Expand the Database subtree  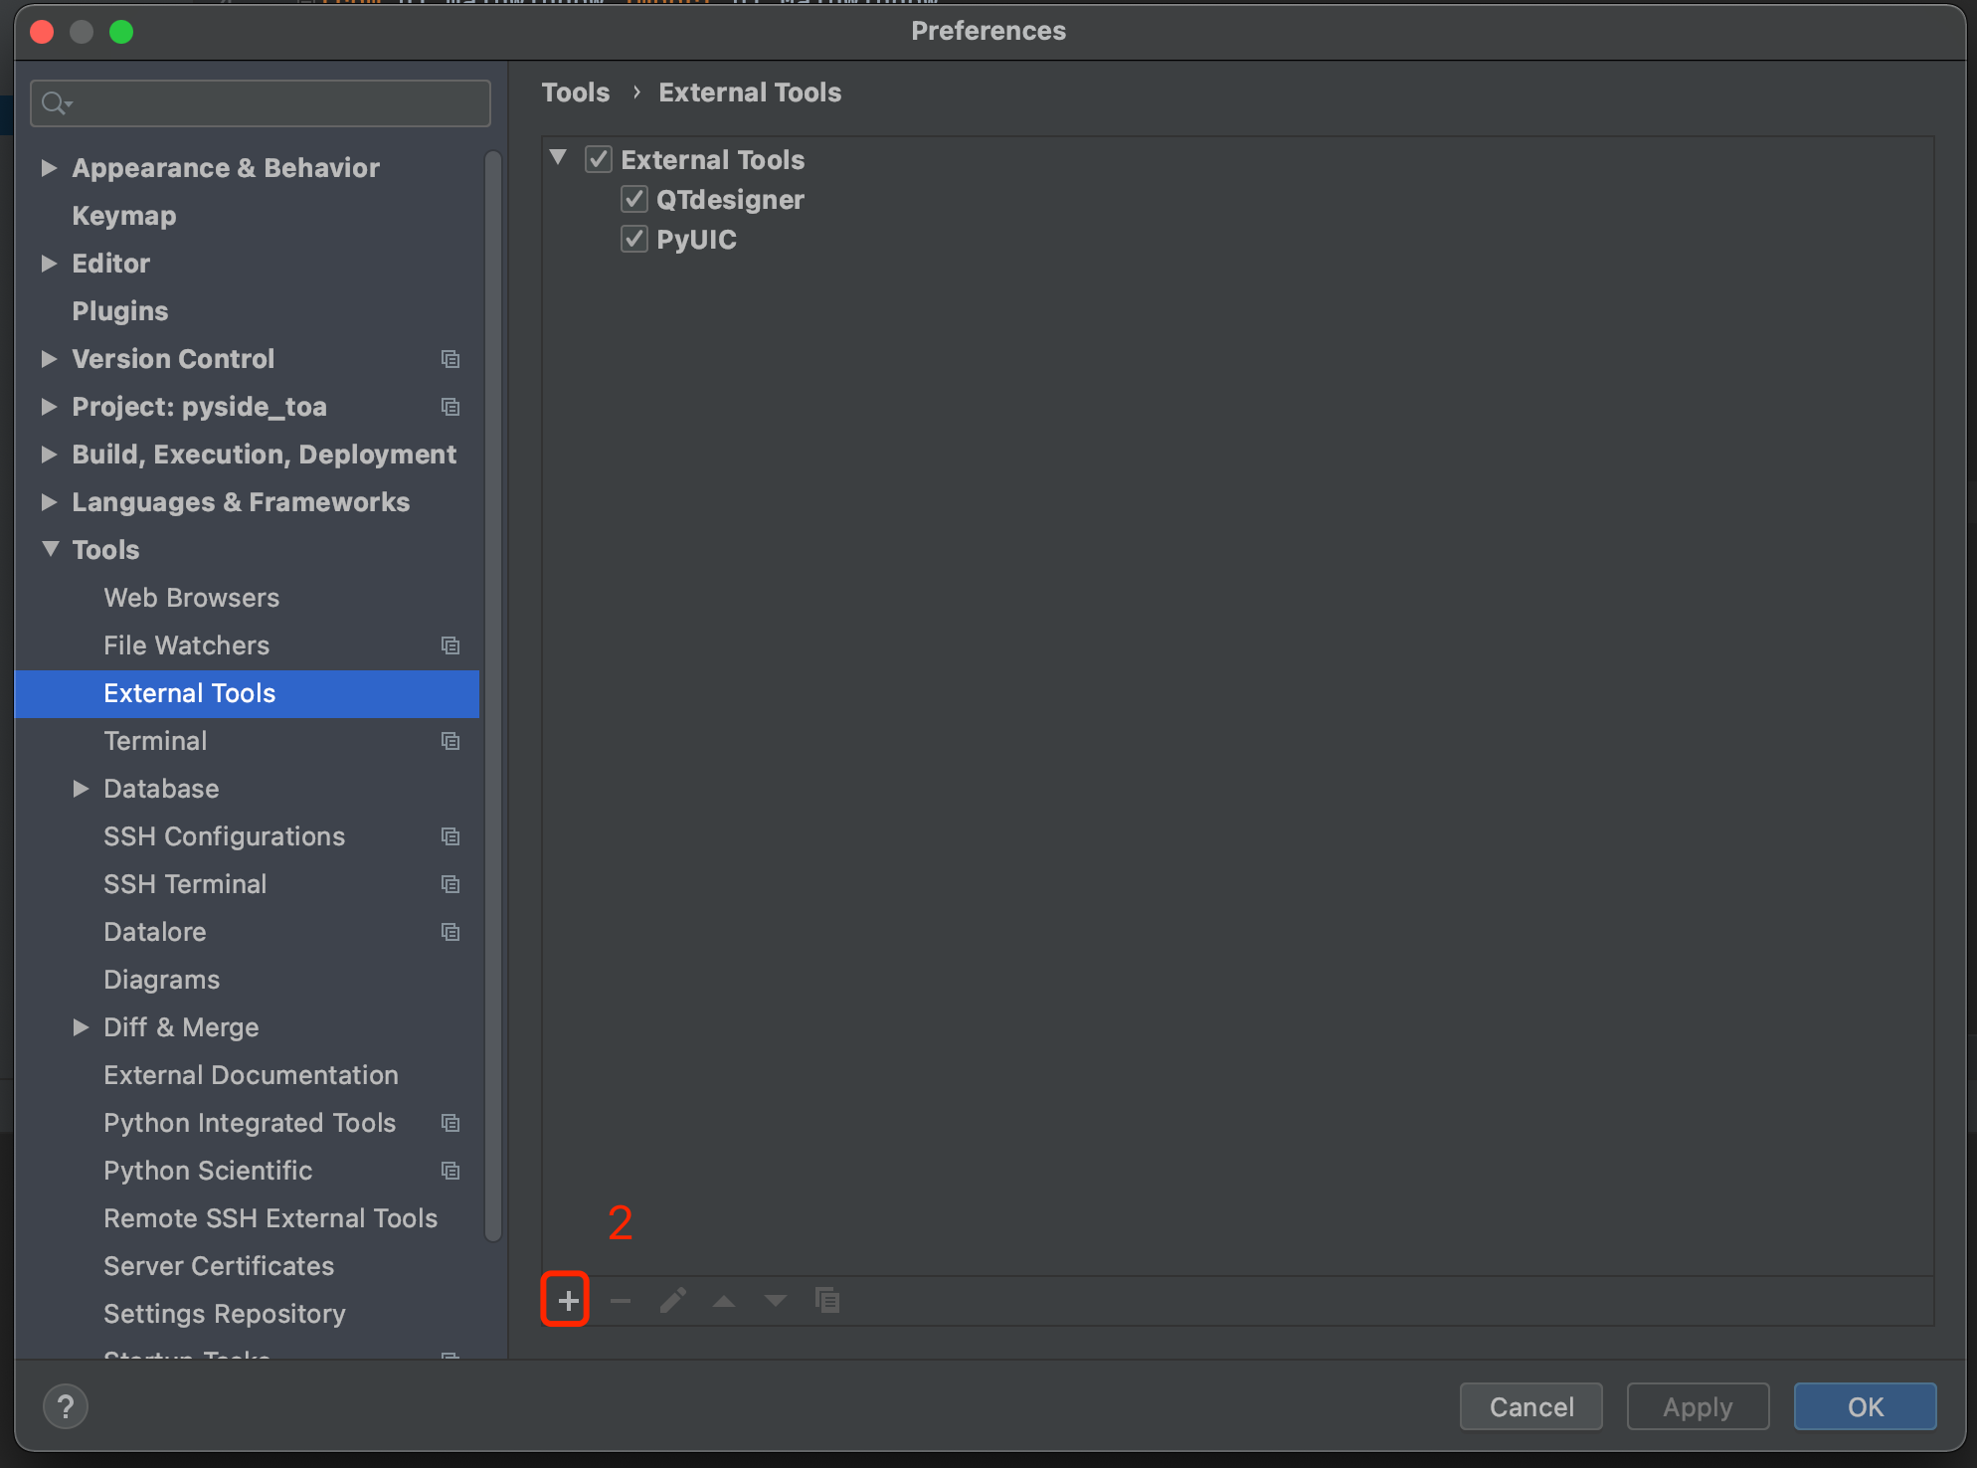[82, 789]
